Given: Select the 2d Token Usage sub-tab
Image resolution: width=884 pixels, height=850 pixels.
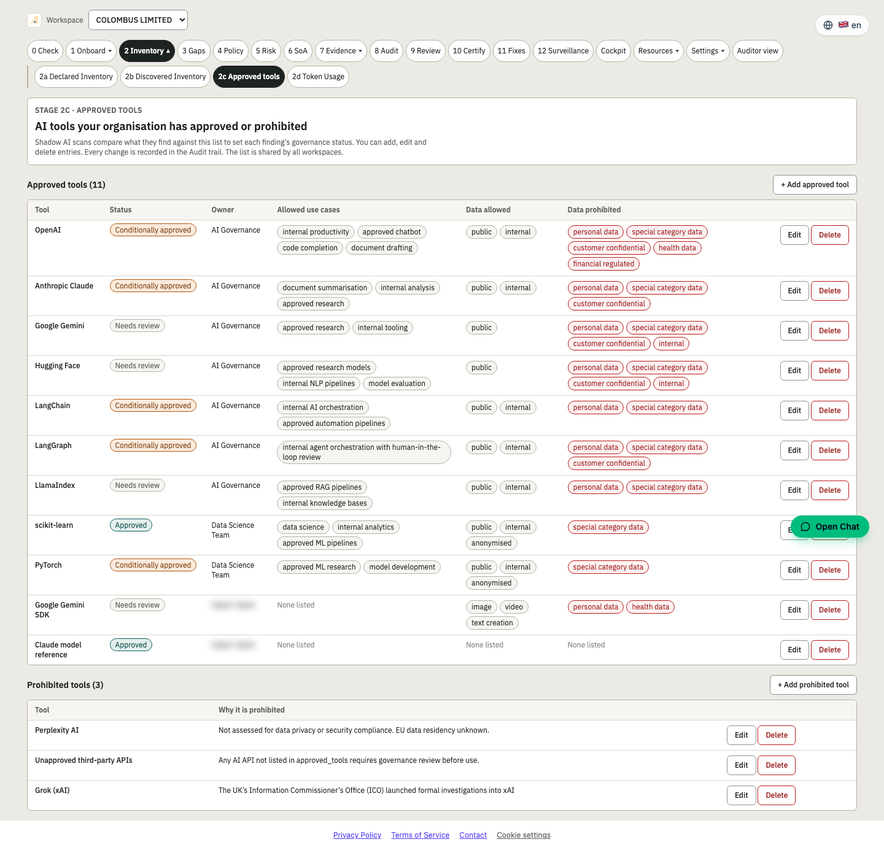Looking at the screenshot, I should tap(318, 77).
